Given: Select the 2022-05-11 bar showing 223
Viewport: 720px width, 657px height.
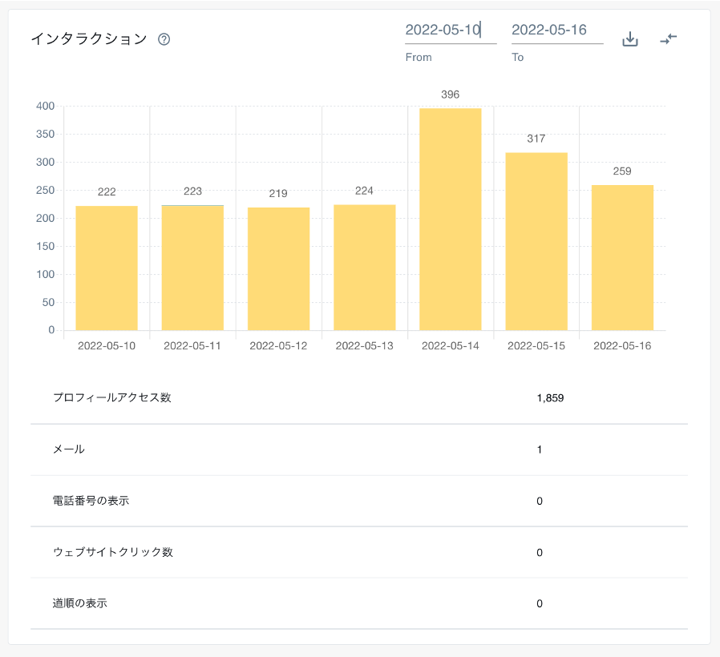Looking at the screenshot, I should point(192,268).
